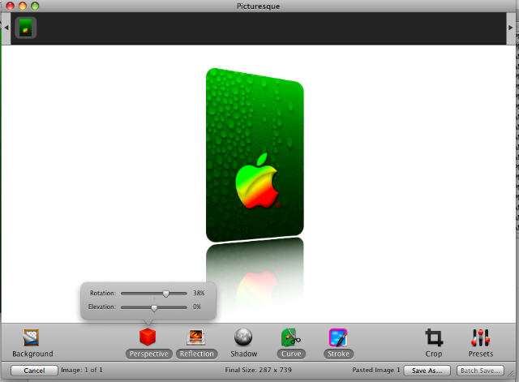Click the Final Size: 287 x 739 text
Viewport: 519px width, 382px height.
click(258, 370)
